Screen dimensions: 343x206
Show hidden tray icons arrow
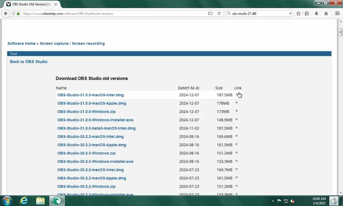point(273,201)
